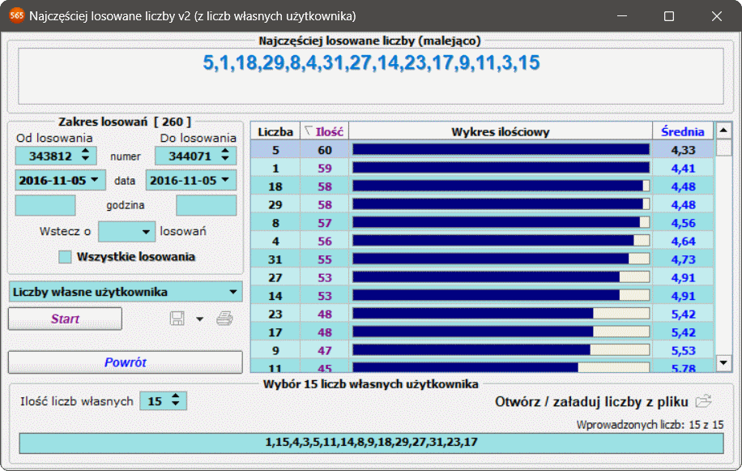Open the save options dropdown arrow

click(200, 319)
